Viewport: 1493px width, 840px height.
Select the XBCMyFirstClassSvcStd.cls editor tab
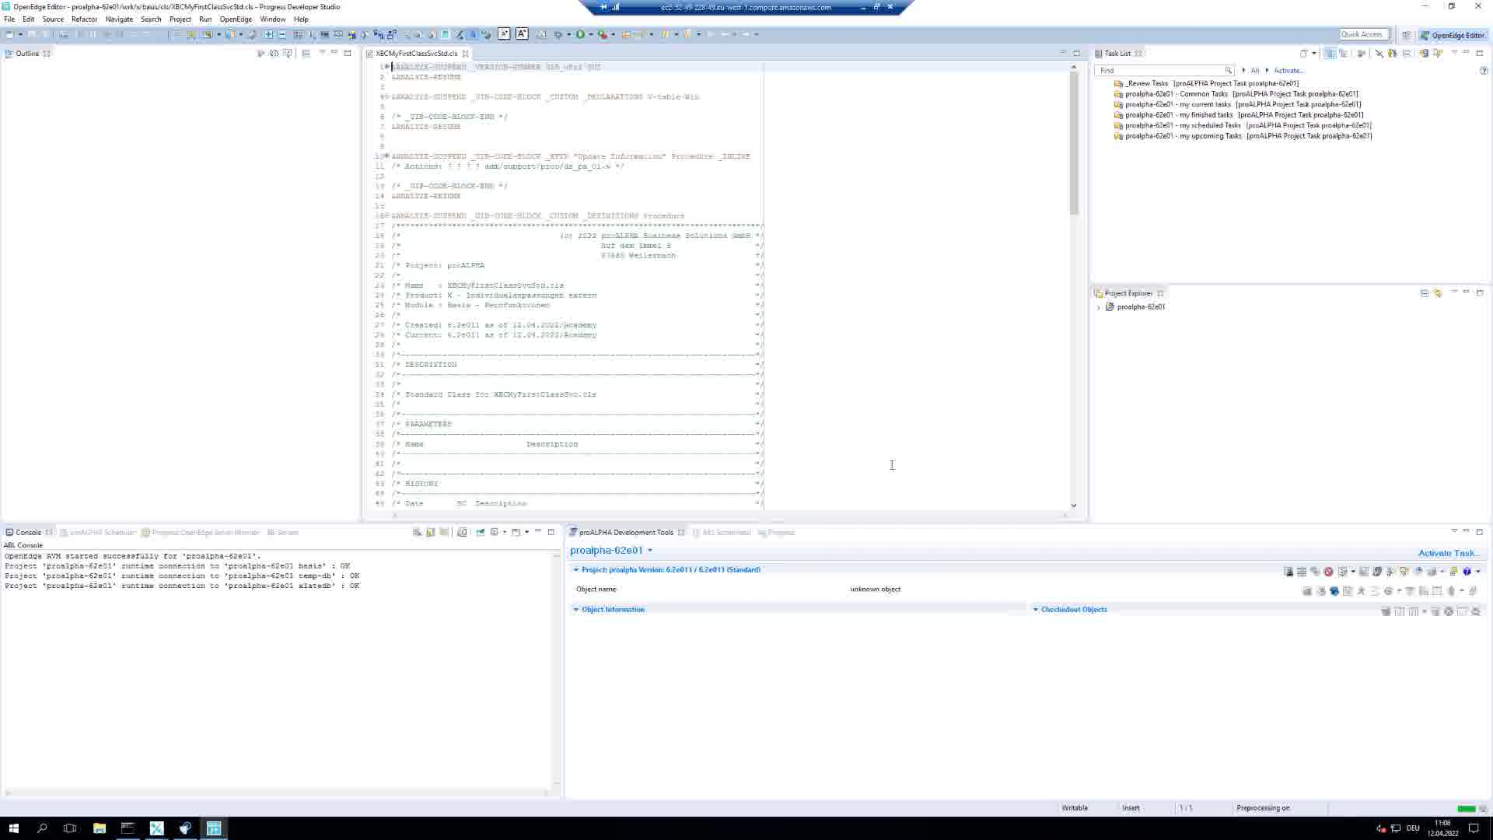417,54
